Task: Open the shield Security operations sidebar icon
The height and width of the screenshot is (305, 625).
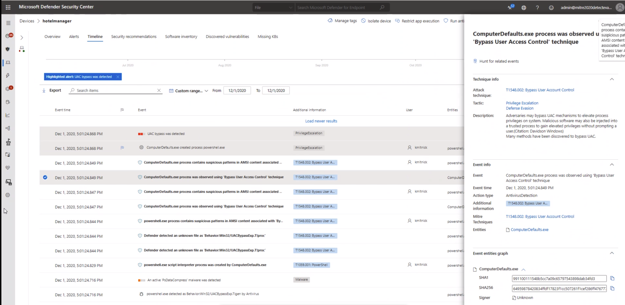Action: click(x=8, y=49)
